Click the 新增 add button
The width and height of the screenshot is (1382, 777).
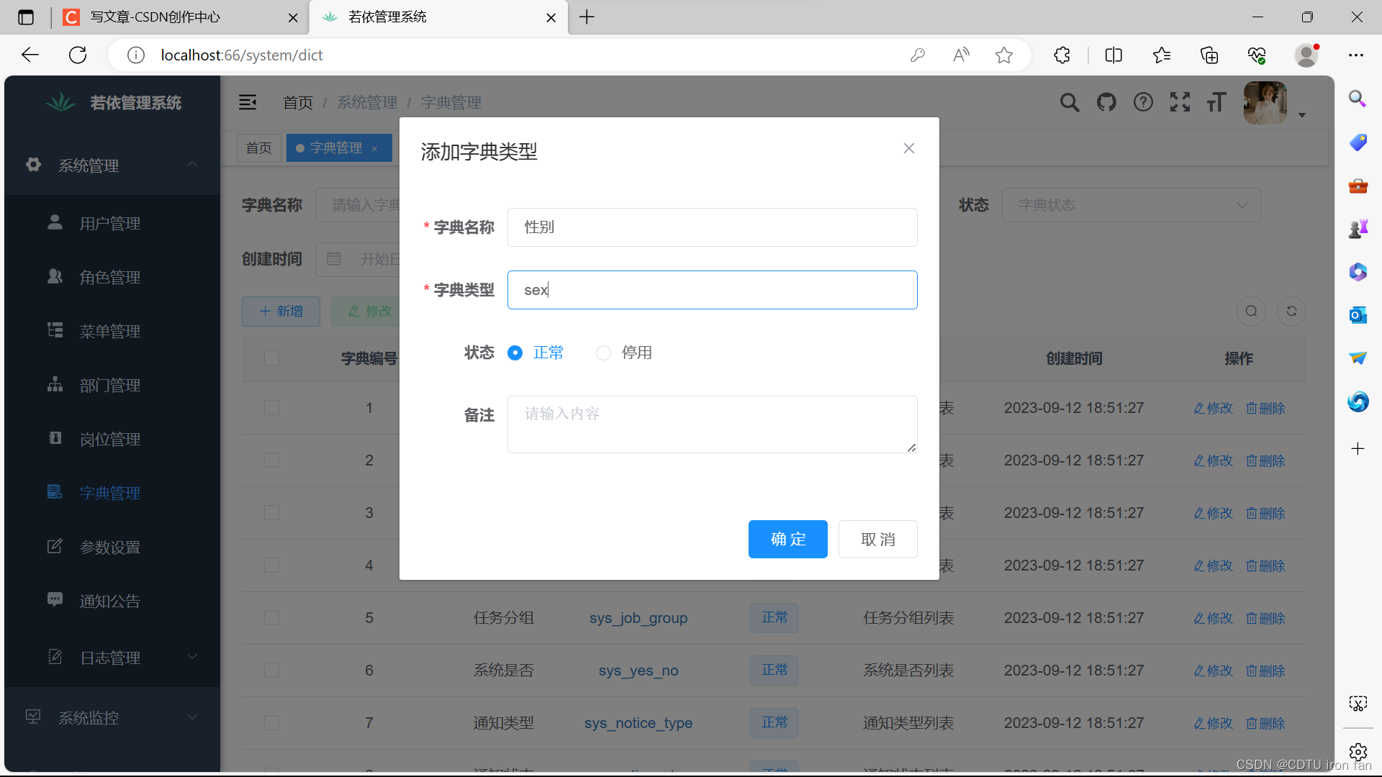point(281,311)
